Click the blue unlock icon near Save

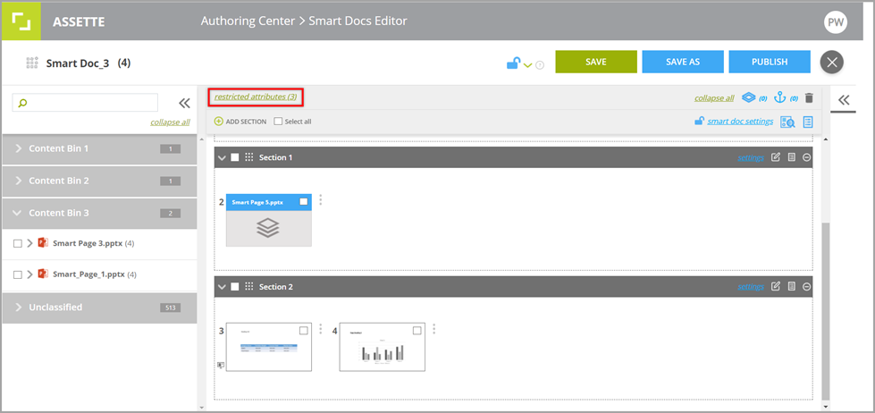coord(513,63)
